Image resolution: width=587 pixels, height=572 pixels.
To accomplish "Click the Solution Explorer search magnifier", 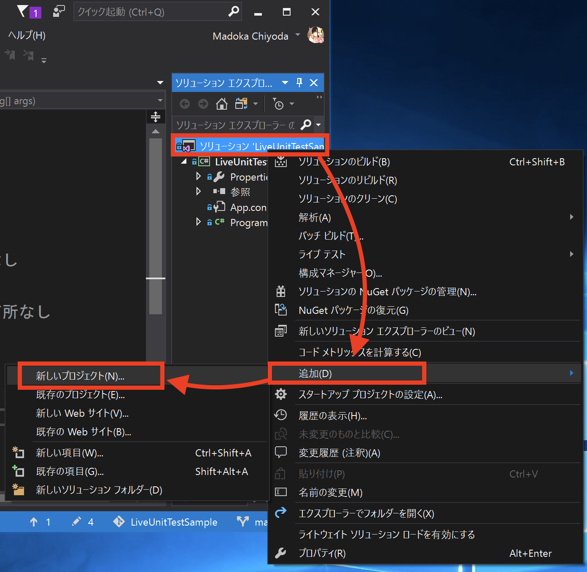I will pyautogui.click(x=306, y=124).
